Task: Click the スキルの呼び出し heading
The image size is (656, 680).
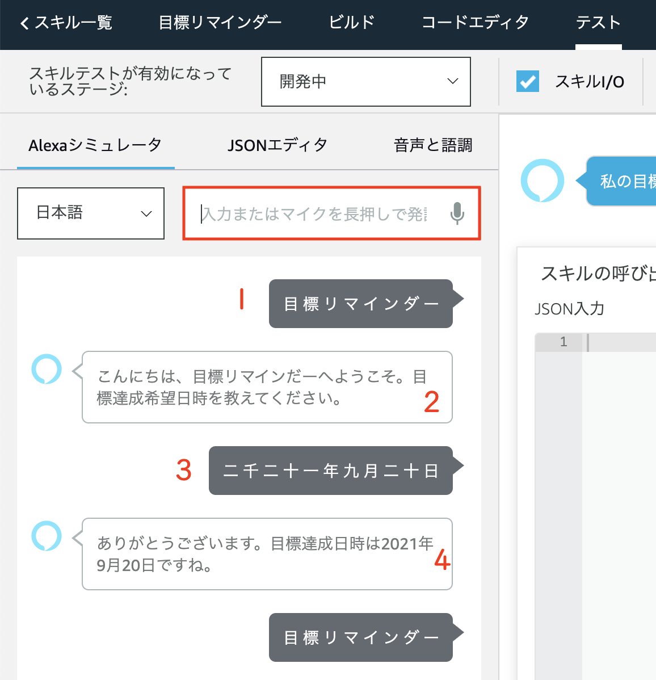Action: 598,273
